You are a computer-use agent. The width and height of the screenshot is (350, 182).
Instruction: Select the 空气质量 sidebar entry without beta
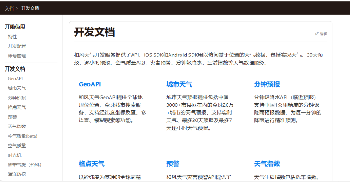click(17, 146)
